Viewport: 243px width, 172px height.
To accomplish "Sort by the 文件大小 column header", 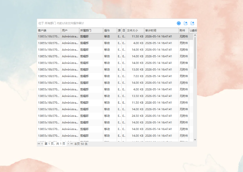I will tap(135, 30).
